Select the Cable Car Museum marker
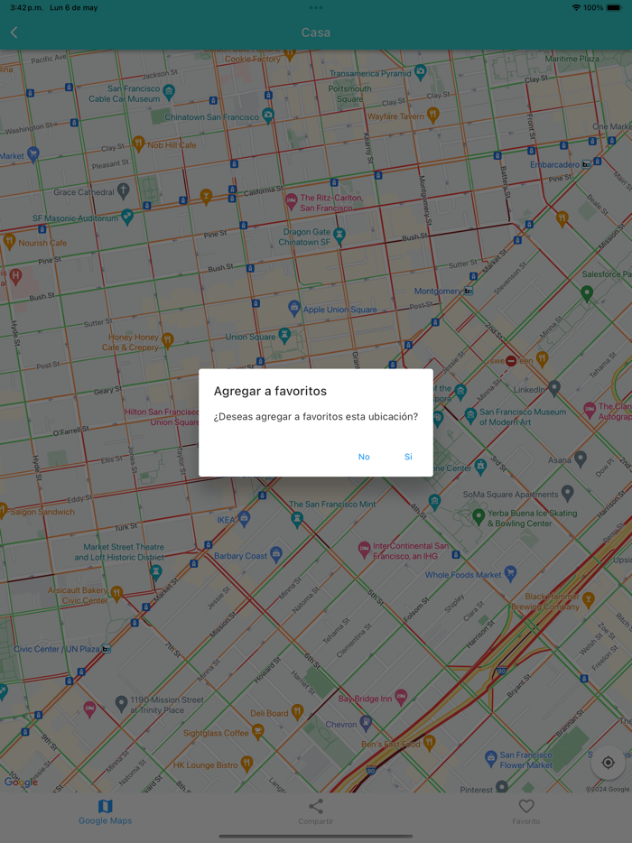The width and height of the screenshot is (632, 843). [x=169, y=91]
